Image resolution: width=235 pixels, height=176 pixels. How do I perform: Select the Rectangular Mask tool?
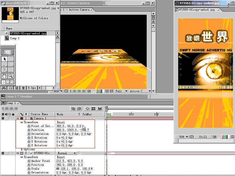click(11, 65)
